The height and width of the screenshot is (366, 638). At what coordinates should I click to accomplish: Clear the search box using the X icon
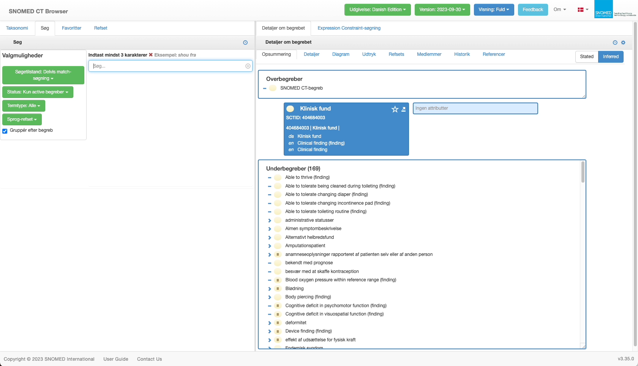click(x=248, y=66)
